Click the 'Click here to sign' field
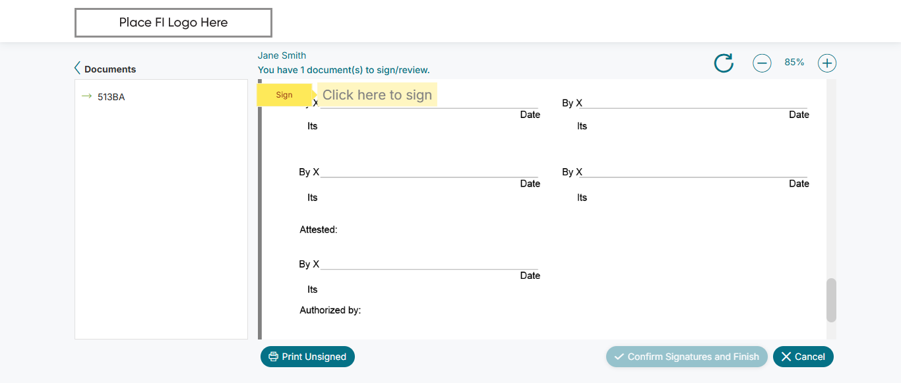 [x=377, y=95]
